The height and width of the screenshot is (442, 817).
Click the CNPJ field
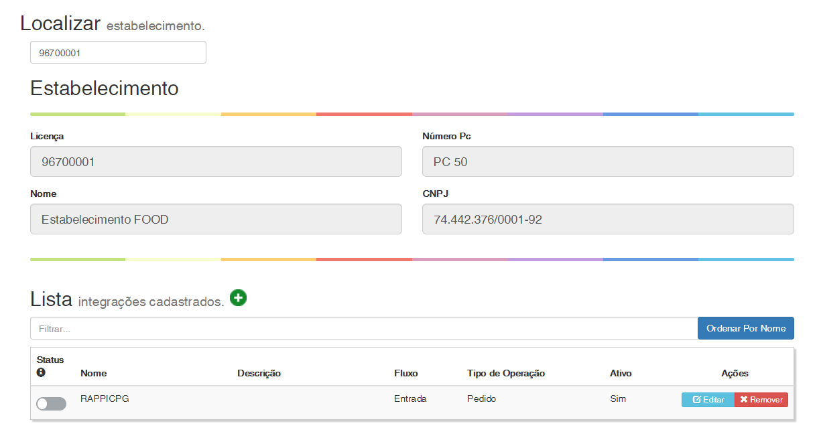point(608,220)
